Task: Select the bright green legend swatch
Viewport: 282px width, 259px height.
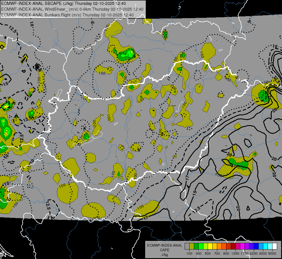Action: (201, 246)
